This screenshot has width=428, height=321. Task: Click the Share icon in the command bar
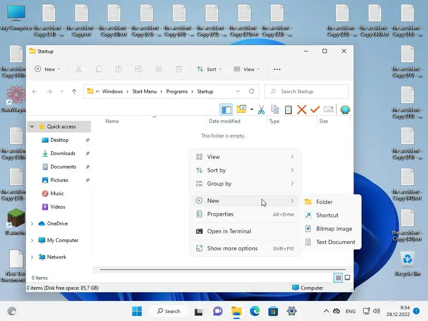pos(158,69)
